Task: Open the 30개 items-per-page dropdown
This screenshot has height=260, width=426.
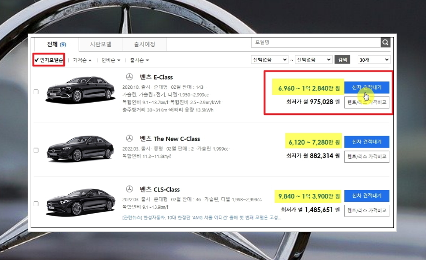Action: [374, 60]
